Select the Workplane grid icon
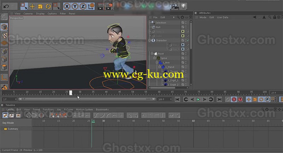 point(4,43)
